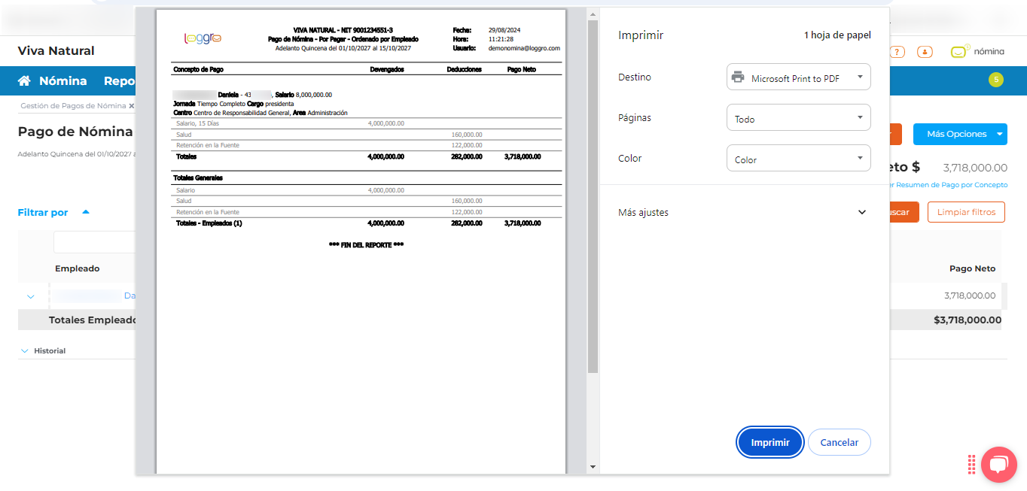Click the printer icon in Destino field

738,77
